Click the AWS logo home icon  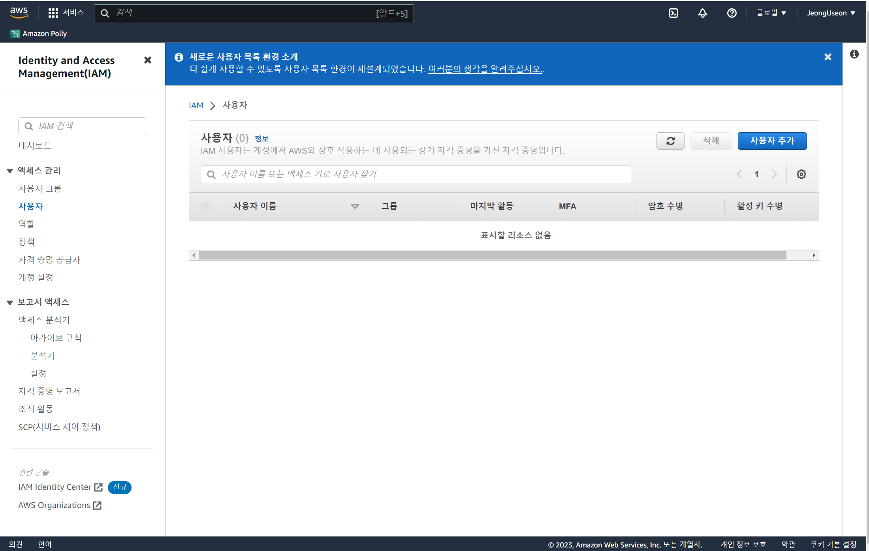[19, 12]
